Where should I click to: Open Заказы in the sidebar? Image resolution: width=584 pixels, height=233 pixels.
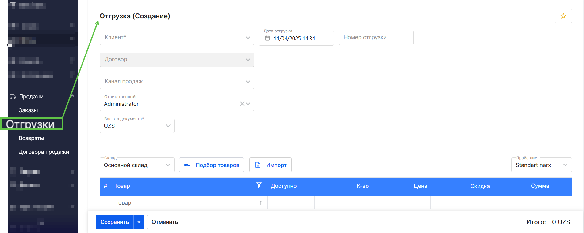tap(28, 110)
